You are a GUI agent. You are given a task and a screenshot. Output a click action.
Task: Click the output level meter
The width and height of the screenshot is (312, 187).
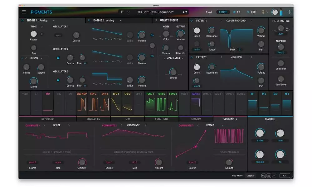click(281, 12)
